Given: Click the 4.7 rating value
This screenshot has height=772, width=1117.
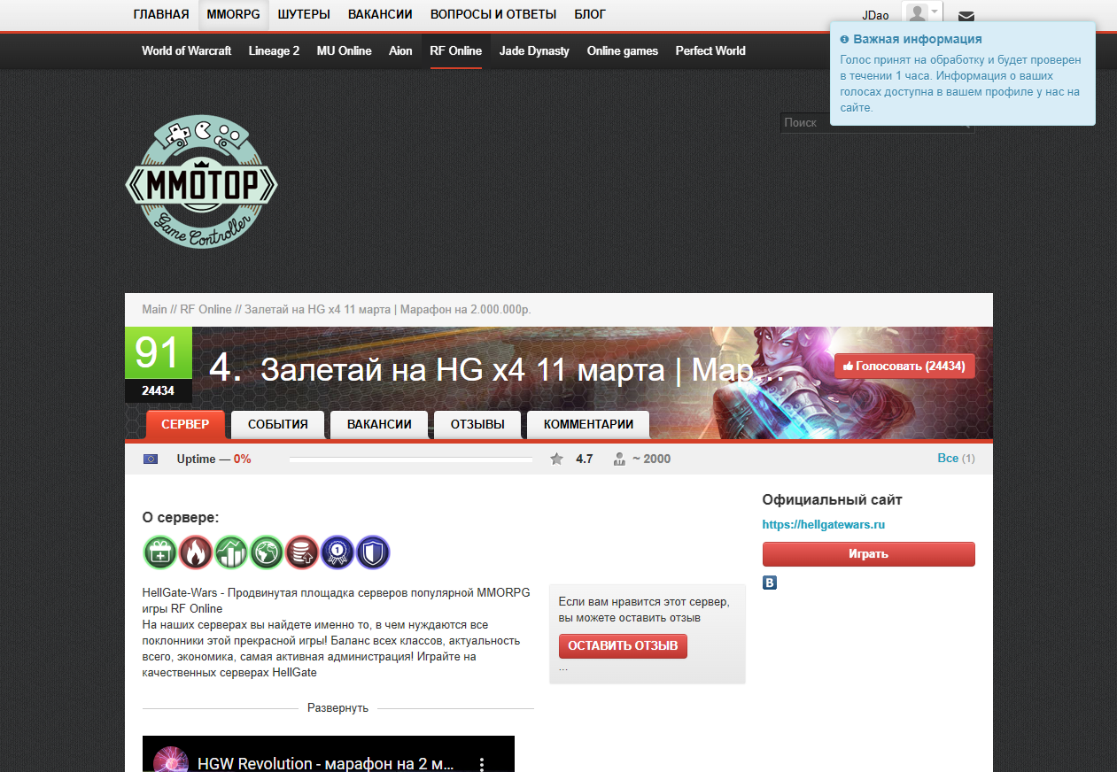Looking at the screenshot, I should [584, 459].
